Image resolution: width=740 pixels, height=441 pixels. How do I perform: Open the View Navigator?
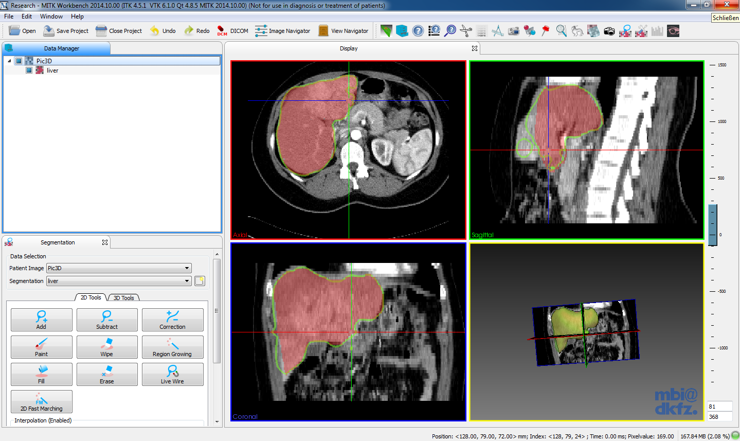[x=343, y=31]
